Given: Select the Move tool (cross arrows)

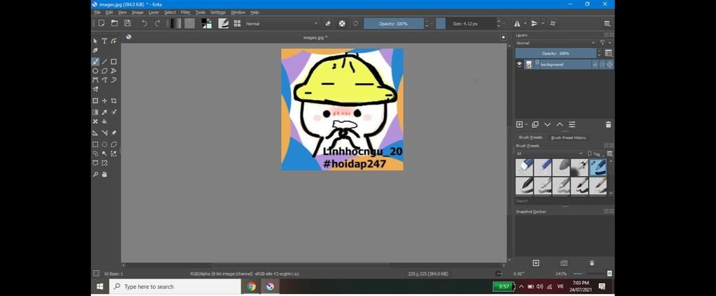Looking at the screenshot, I should 105,101.
